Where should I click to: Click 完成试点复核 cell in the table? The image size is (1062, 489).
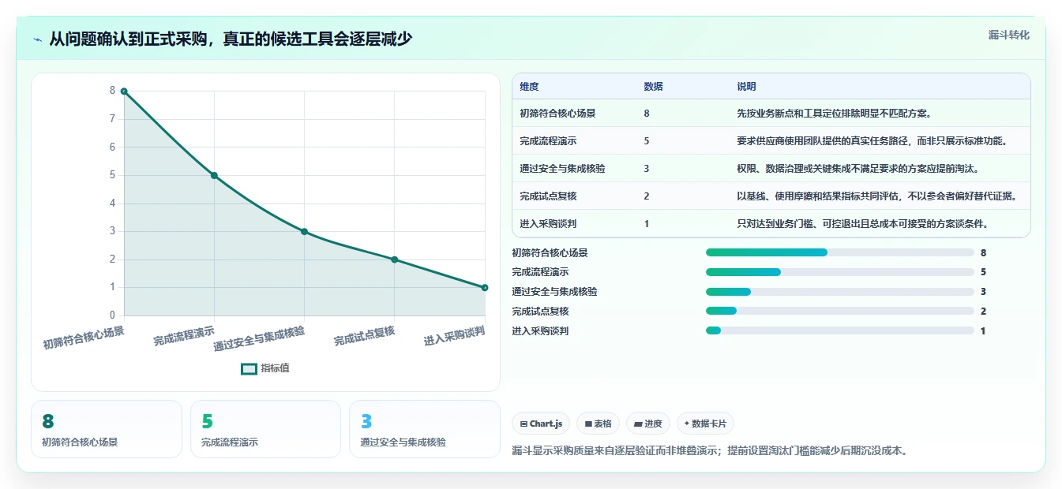(548, 196)
